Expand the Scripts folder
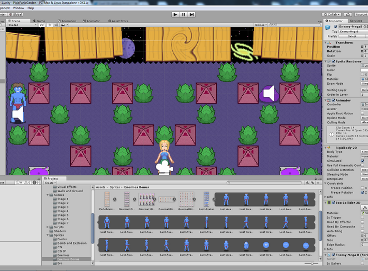 (x=48, y=227)
